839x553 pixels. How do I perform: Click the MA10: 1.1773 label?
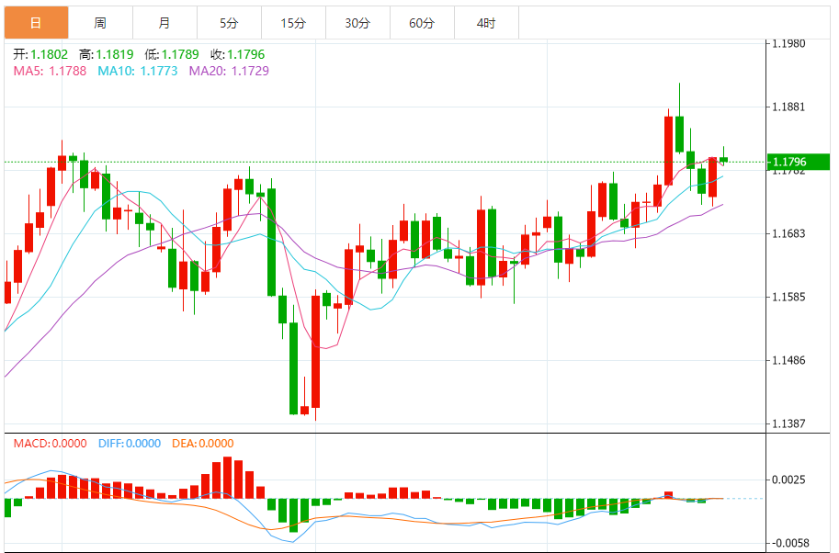click(138, 71)
